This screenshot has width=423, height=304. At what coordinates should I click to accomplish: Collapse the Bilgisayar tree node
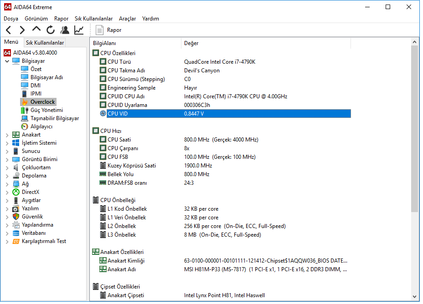[7, 61]
